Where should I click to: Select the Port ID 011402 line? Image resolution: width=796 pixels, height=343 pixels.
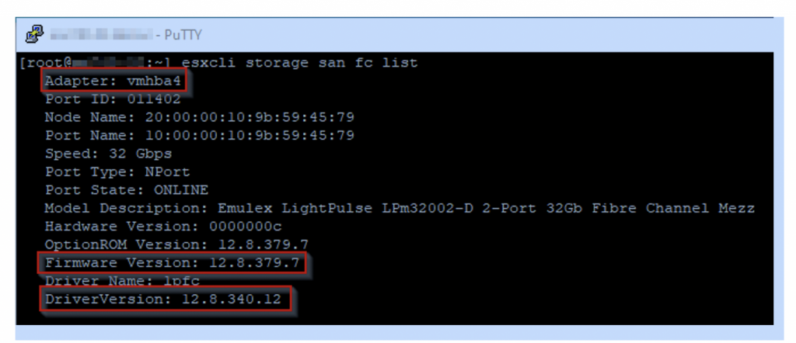(113, 99)
